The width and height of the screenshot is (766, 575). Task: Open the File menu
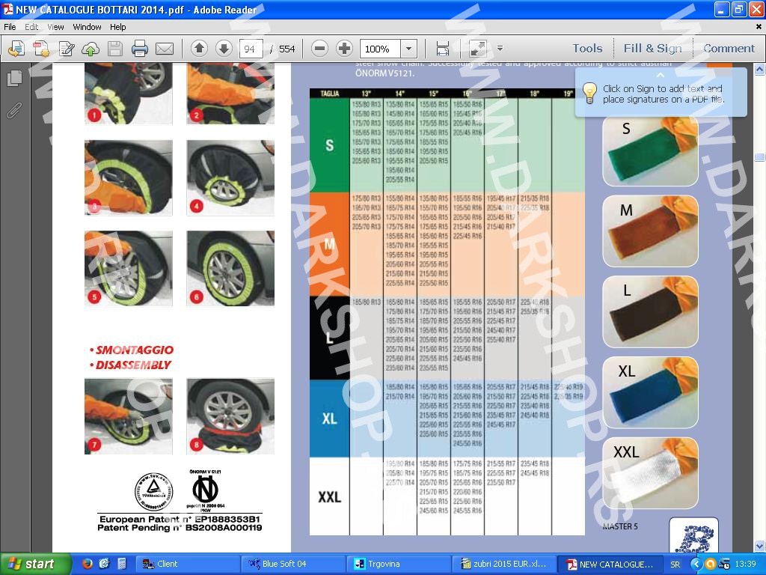coord(10,27)
